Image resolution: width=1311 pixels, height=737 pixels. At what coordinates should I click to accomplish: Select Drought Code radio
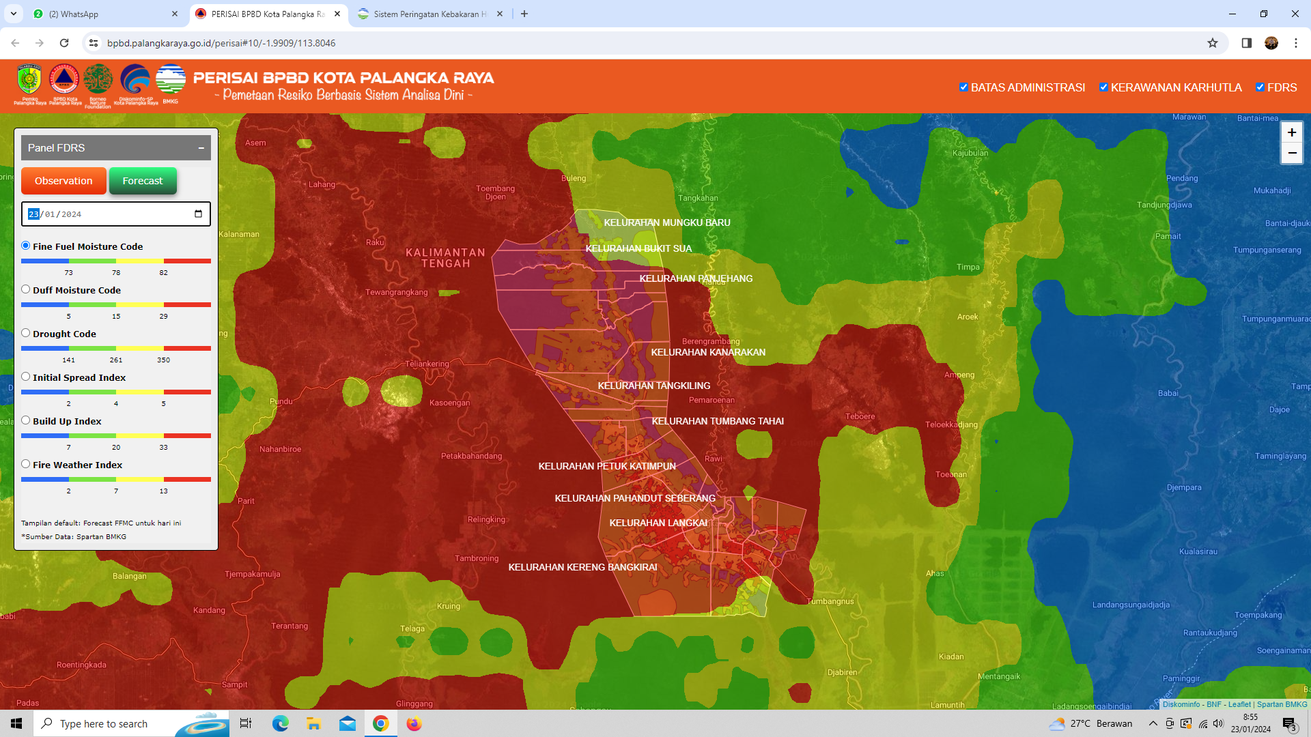coord(25,333)
